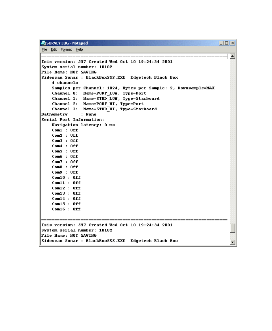Click the 'Com15 : Off' line
272x331 pixels.
[66, 204]
